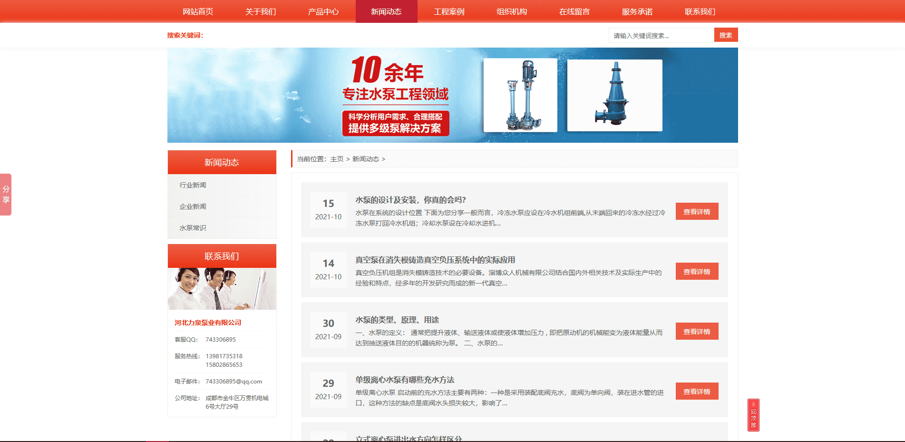
Task: Click 查看详情 for the 单级离心水泵 article
Action: click(x=697, y=392)
